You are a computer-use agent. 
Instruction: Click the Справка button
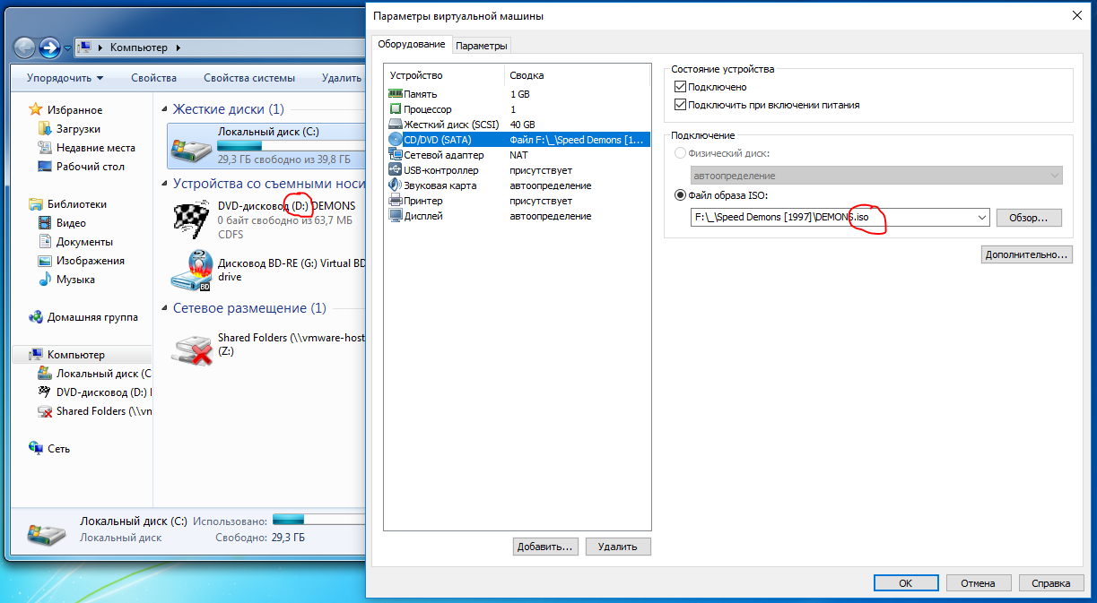click(1050, 582)
